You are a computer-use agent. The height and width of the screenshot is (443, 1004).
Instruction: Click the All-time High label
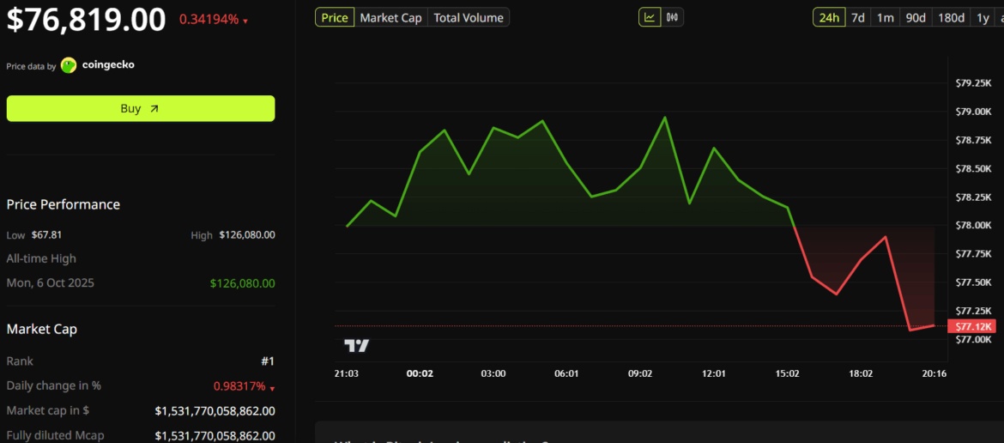point(41,258)
